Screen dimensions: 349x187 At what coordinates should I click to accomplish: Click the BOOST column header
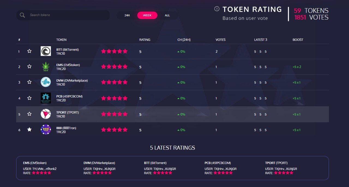click(298, 40)
